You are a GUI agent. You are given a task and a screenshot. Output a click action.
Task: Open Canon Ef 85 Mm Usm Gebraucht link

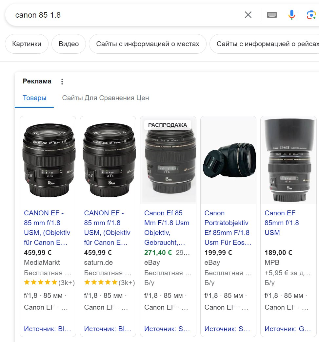[167, 228]
